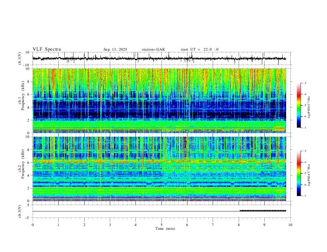The height and width of the screenshot is (252, 327).
Task: Click time axis tick label '2'
Action: click(84, 225)
